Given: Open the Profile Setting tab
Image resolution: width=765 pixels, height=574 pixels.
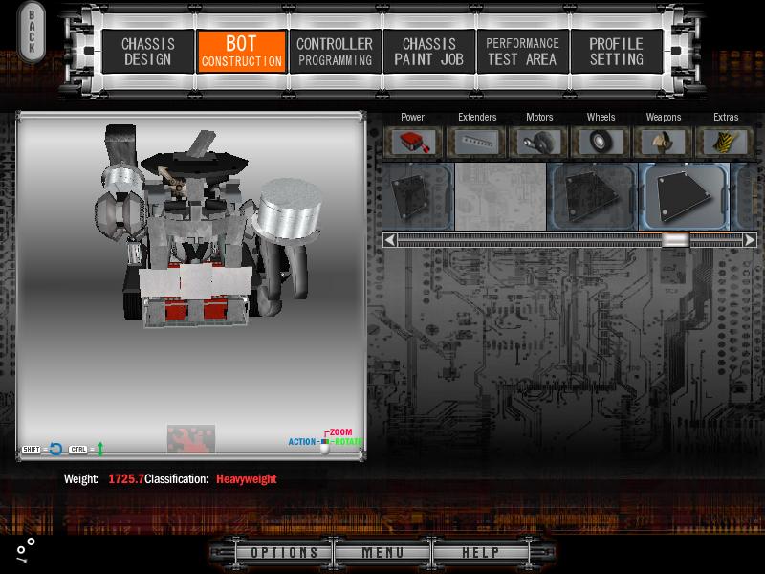Looking at the screenshot, I should (x=616, y=52).
